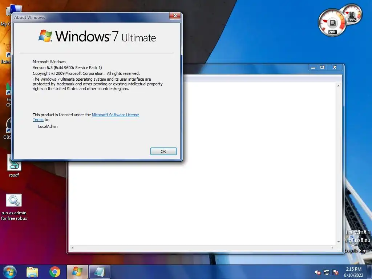Screen dimensions: 372x279
Task: Click the Show Desktop strip by clock
Action: pos(369,272)
